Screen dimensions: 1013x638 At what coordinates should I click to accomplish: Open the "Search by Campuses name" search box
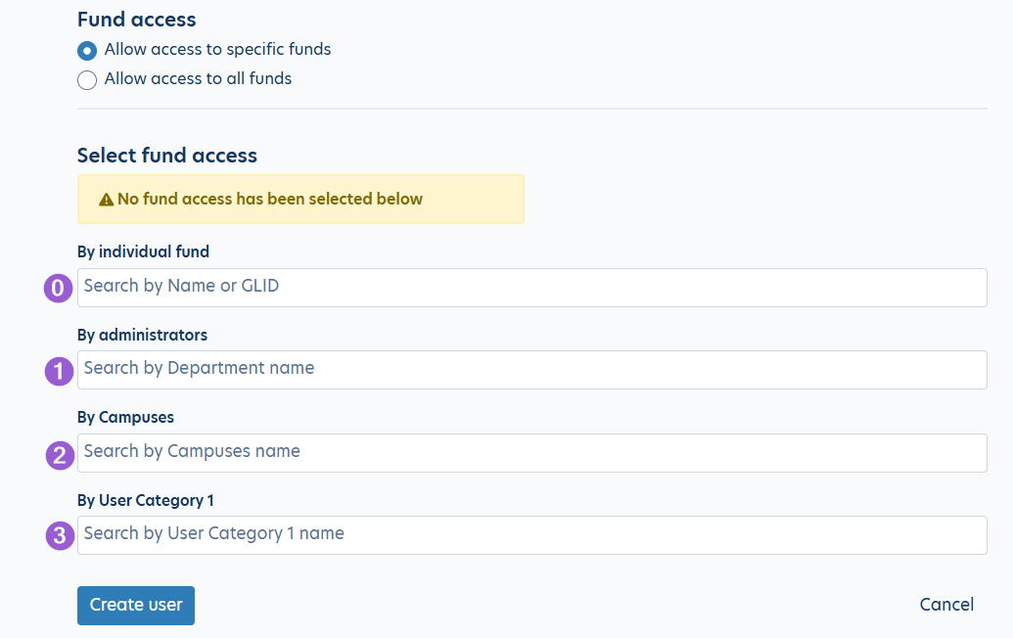[x=531, y=453]
